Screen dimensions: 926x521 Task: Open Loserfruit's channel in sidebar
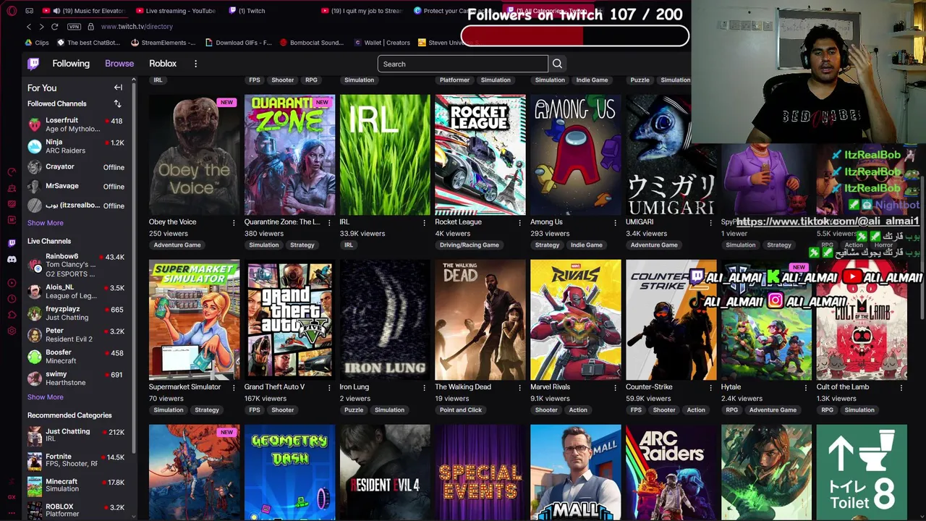(x=78, y=124)
